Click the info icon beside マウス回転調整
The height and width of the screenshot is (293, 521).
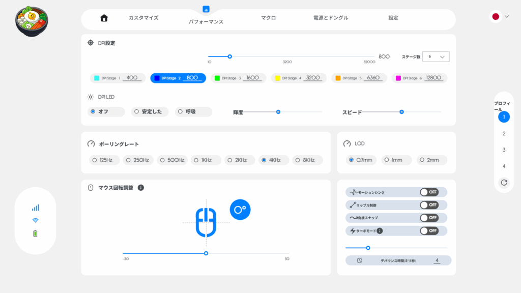[x=141, y=188]
